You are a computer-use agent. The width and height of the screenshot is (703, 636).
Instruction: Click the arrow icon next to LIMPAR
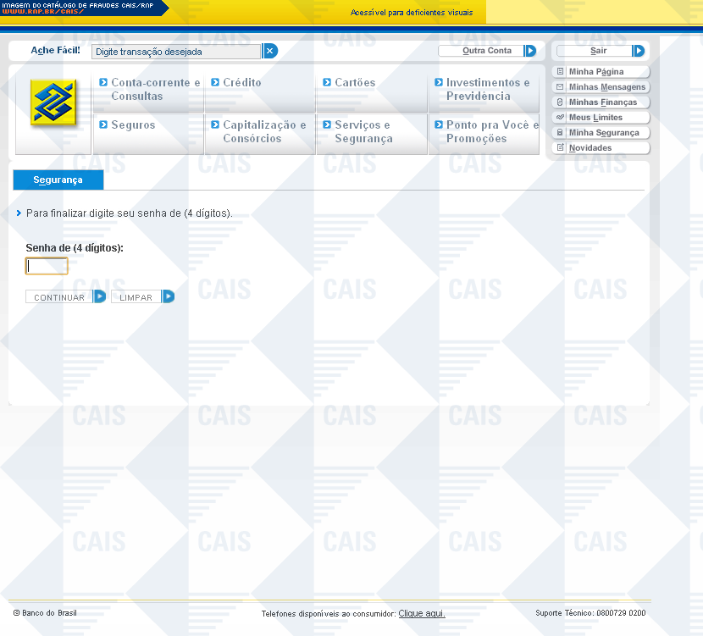click(x=168, y=296)
